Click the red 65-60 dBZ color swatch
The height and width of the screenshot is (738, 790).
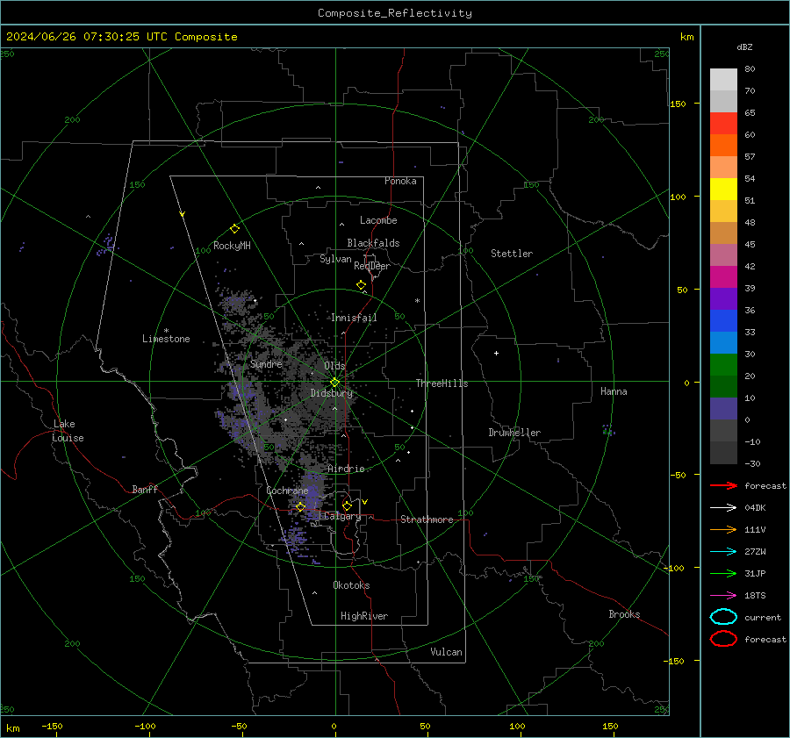point(723,124)
